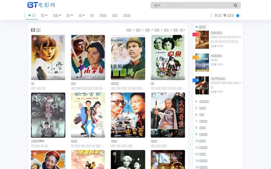Click the play icon on the 心泉 poster
This screenshot has height=169, width=271.
(155, 39)
